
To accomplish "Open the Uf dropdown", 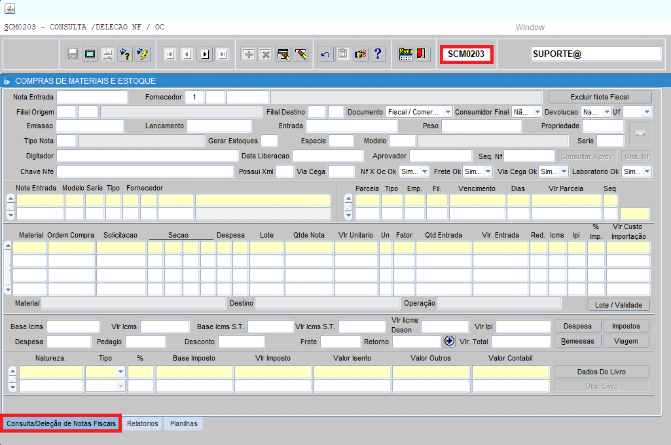I will 647,112.
